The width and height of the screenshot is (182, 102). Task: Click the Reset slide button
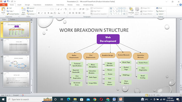pos(30,11)
